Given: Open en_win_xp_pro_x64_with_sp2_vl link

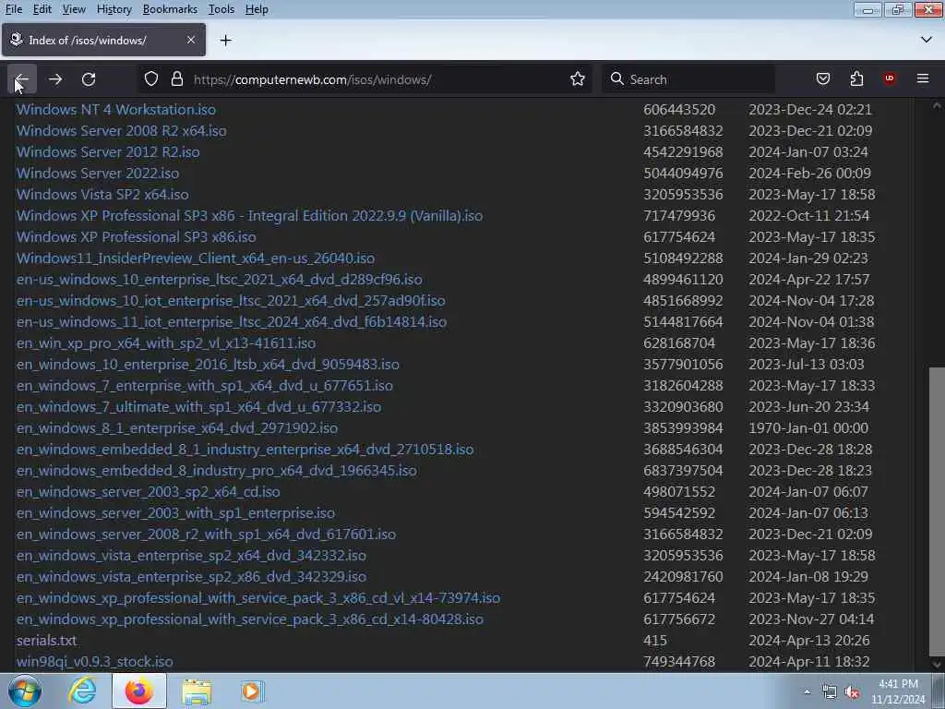Looking at the screenshot, I should click(x=166, y=343).
